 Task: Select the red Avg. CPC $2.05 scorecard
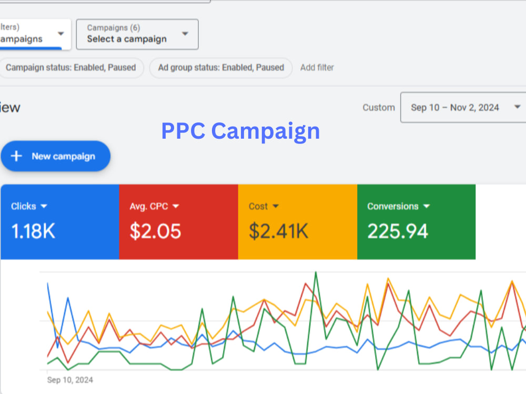[x=179, y=222]
